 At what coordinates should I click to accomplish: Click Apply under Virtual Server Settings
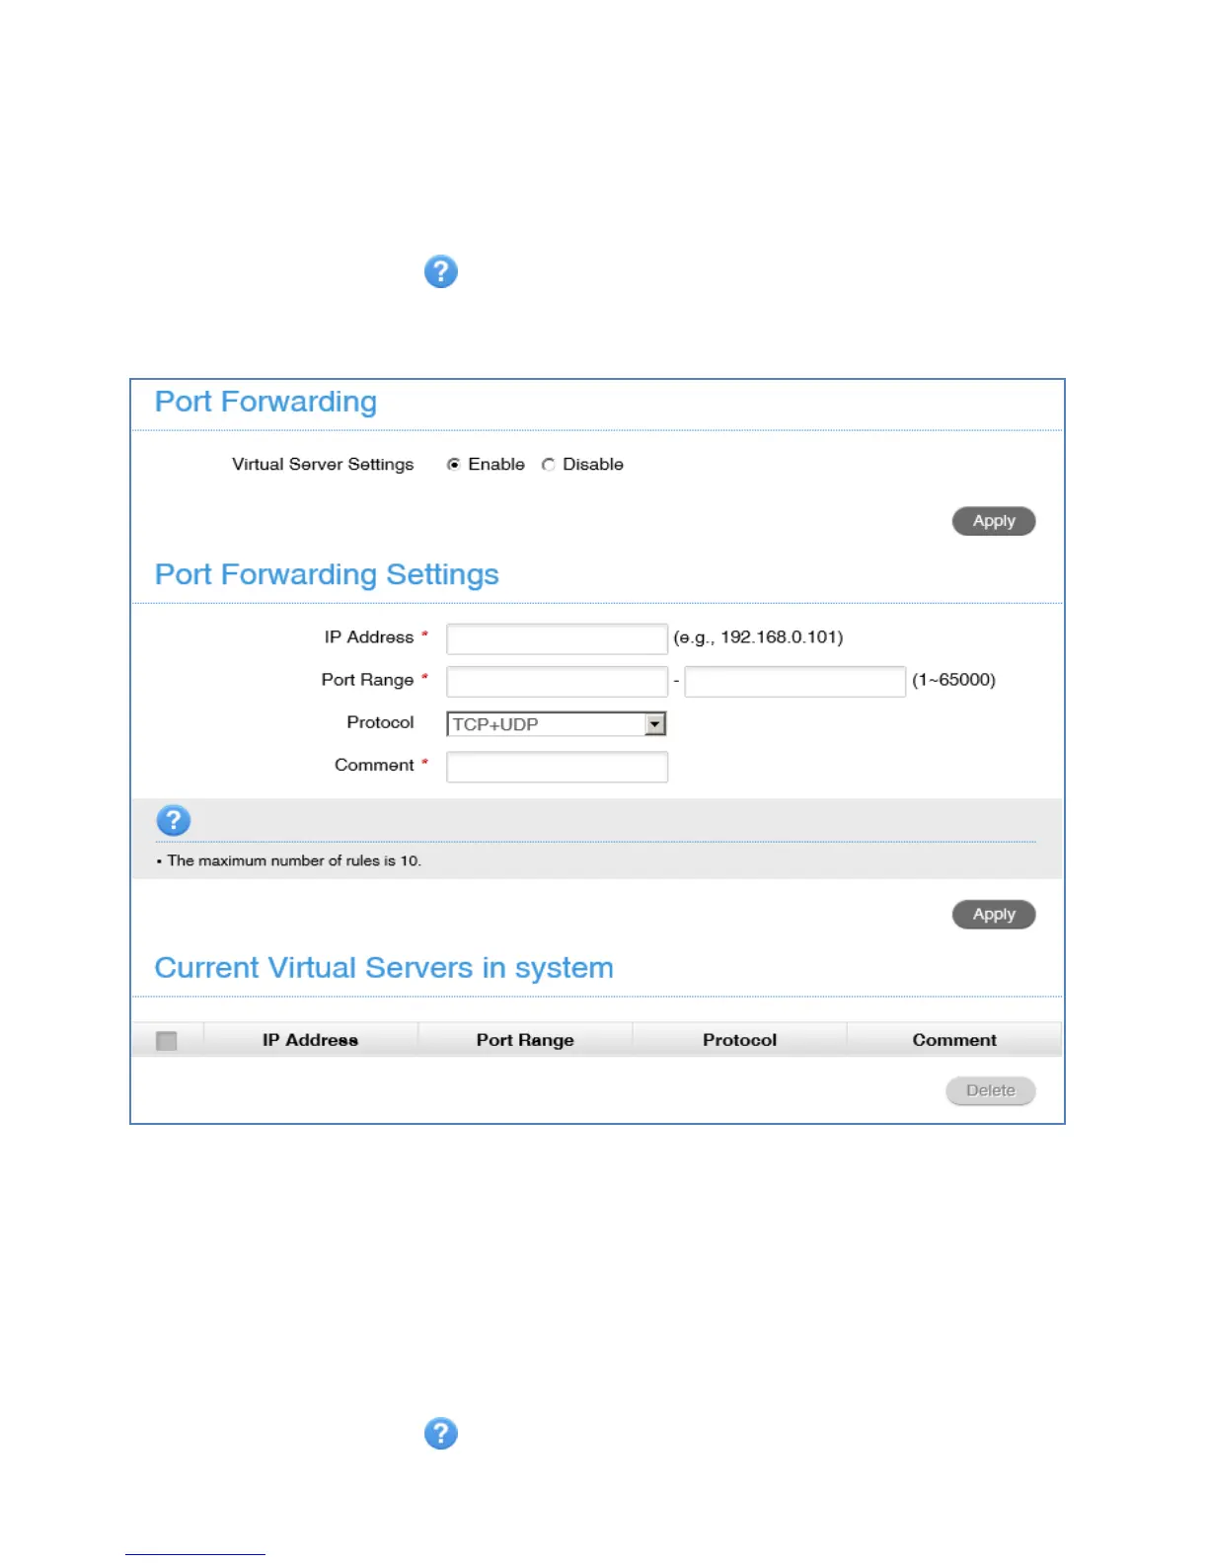point(993,521)
